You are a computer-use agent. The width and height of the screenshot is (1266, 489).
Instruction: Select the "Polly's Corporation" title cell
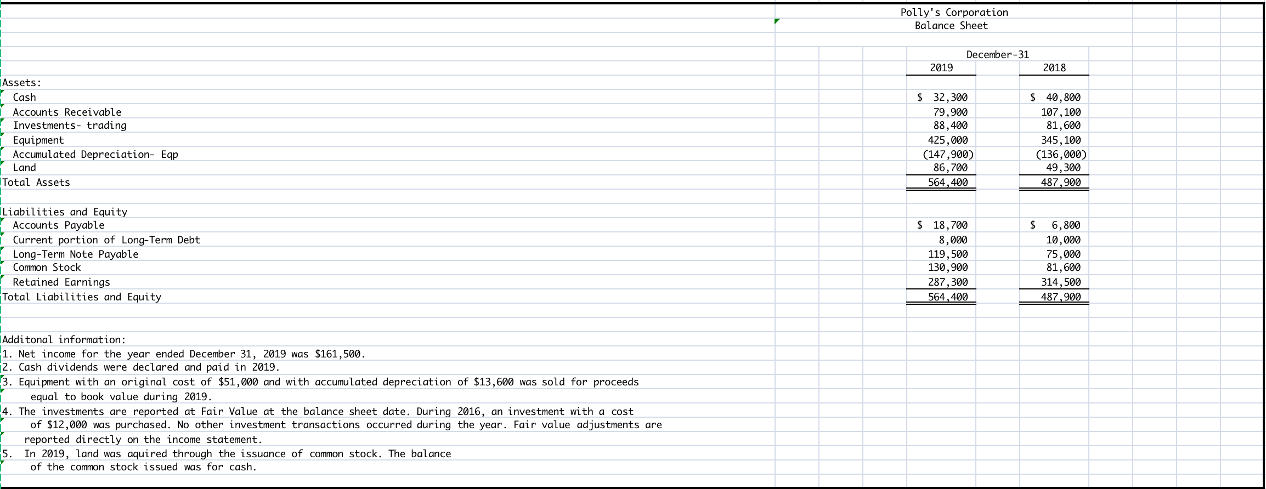point(954,12)
